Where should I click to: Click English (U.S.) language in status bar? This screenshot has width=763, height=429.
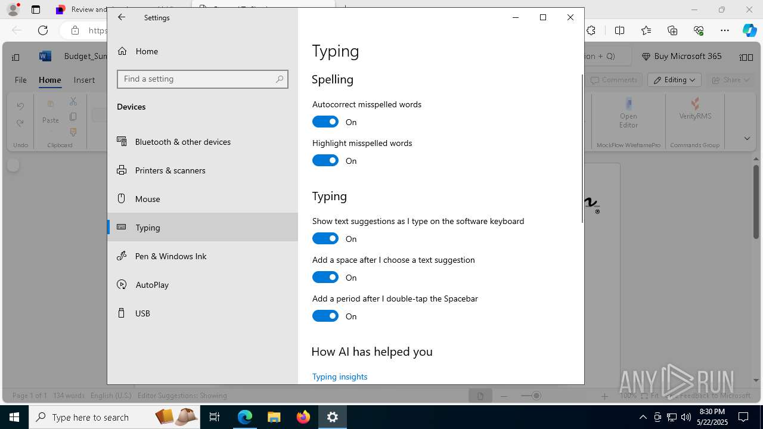[111, 396]
